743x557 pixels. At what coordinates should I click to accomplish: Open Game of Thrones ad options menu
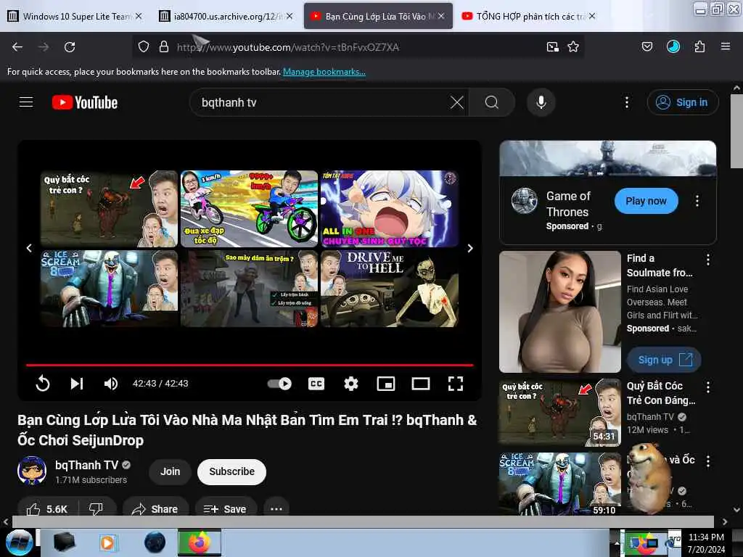pos(697,201)
